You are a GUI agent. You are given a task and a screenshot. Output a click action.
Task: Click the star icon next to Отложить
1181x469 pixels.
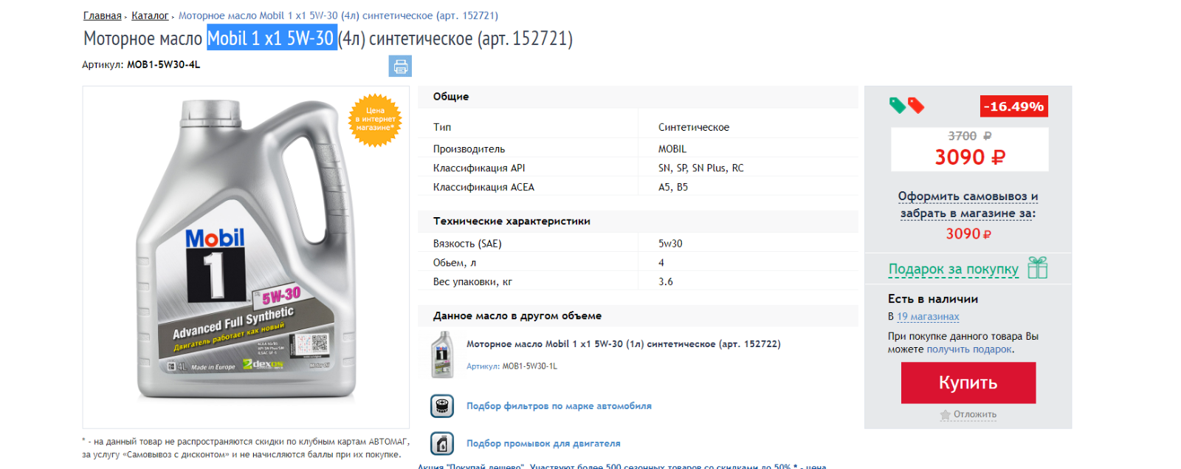click(x=945, y=414)
